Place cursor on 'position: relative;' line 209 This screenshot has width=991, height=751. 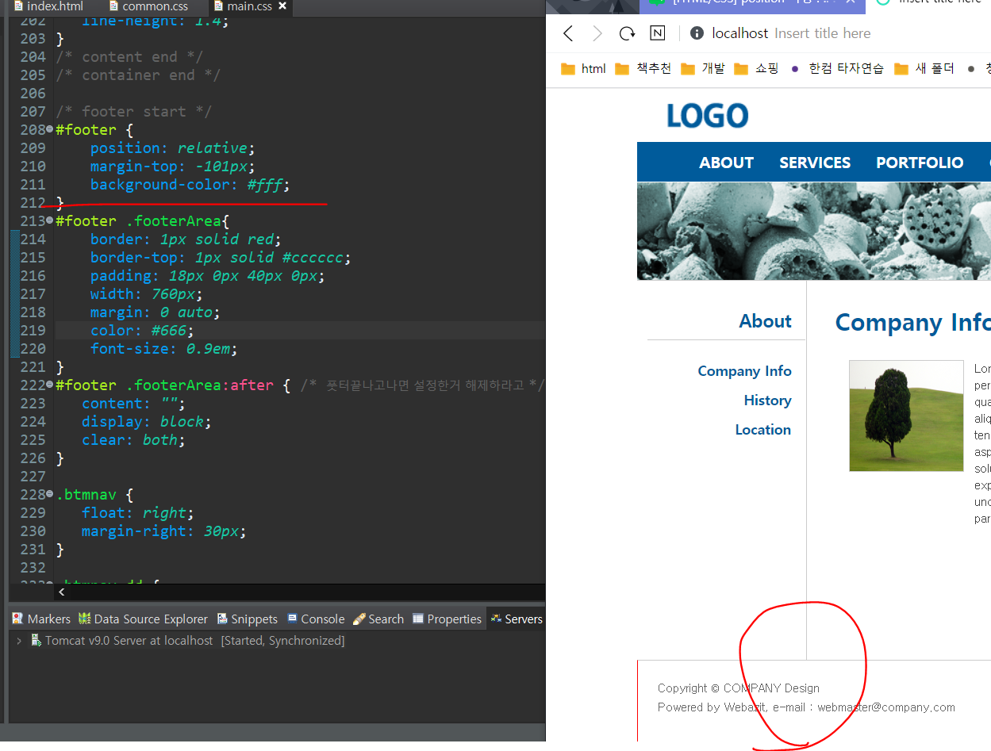click(x=172, y=148)
